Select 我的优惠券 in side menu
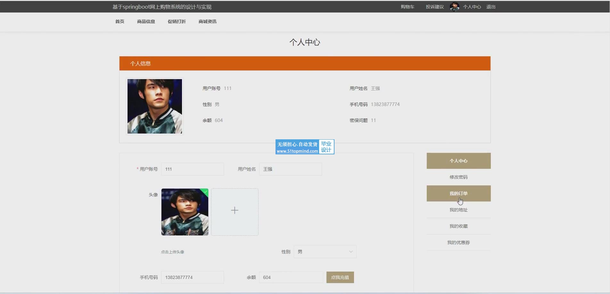The height and width of the screenshot is (294, 610). pyautogui.click(x=458, y=243)
